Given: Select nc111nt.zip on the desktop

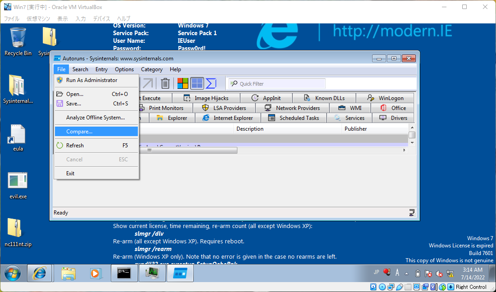Looking at the screenshot, I should coord(18,233).
